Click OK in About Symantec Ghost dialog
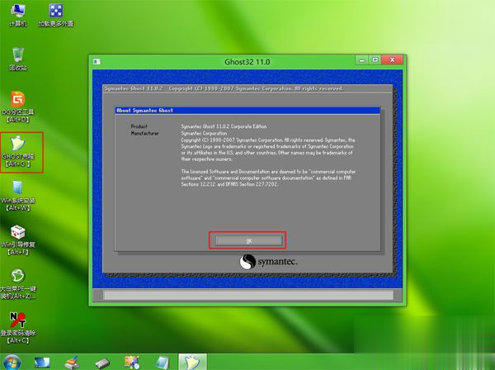This screenshot has height=370, width=495. (x=248, y=240)
